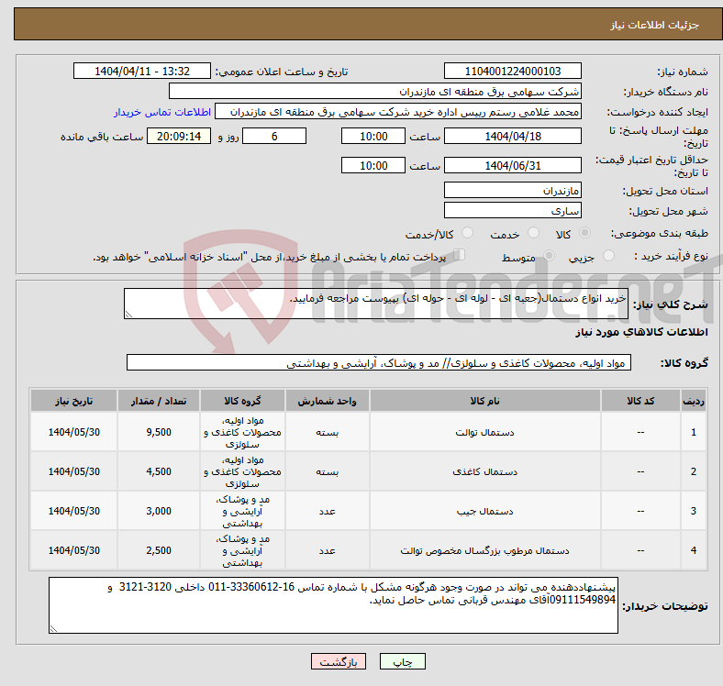Viewport: 723px width, 686px height.
Task: Click the تاریخ نیاز column header
Action: (x=73, y=401)
